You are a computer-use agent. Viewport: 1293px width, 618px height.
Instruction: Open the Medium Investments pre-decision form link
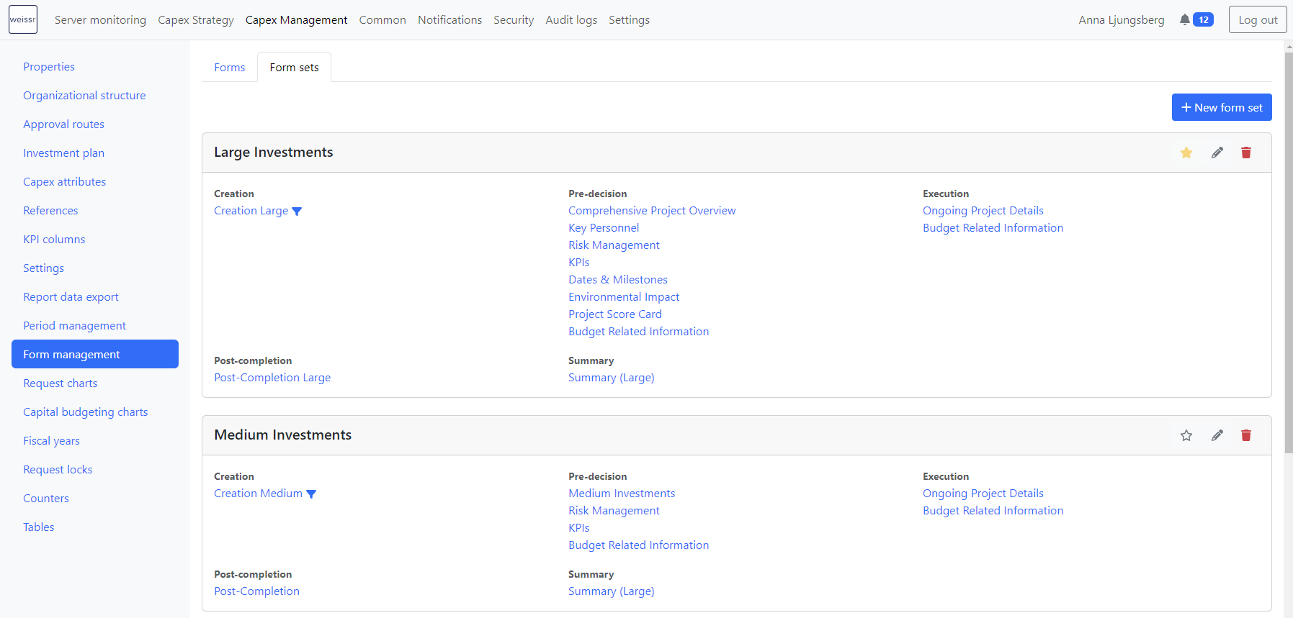[622, 494]
